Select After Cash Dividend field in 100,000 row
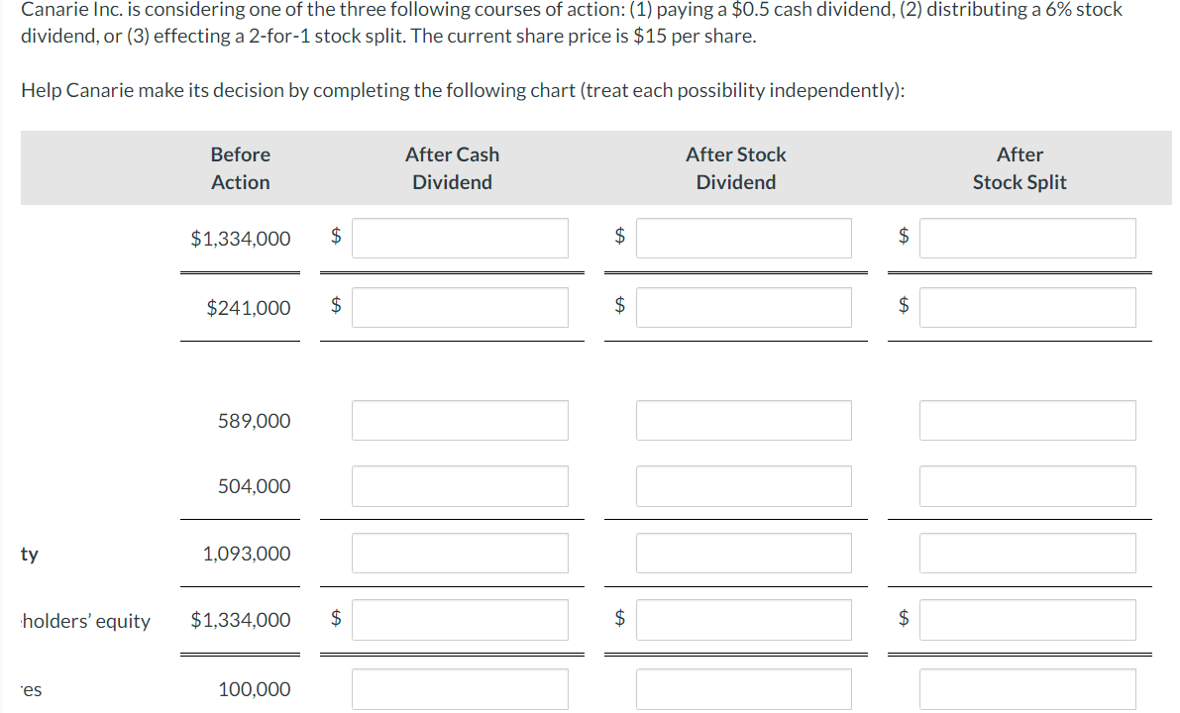The width and height of the screenshot is (1180, 713). coord(460,689)
